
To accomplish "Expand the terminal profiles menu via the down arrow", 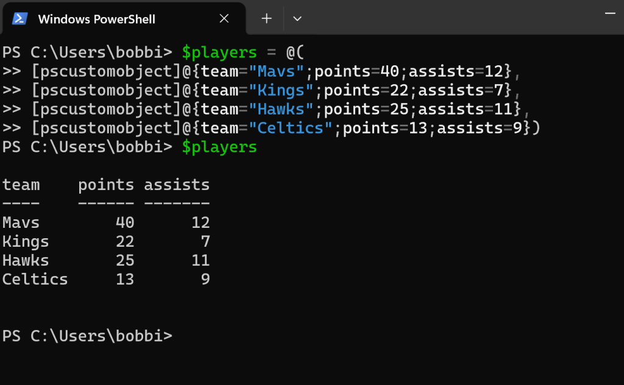I will 297,18.
